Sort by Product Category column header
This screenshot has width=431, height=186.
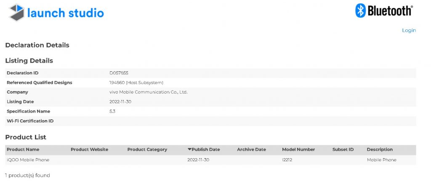pyautogui.click(x=147, y=149)
